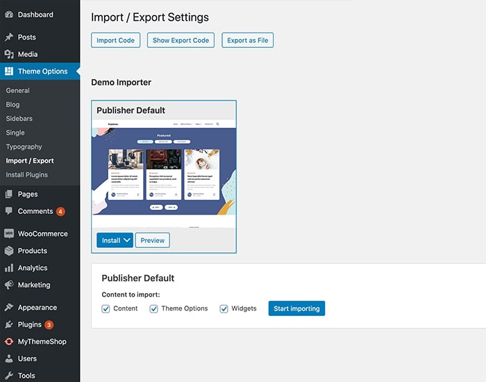486x382 pixels.
Task: Open the Plugins menu label
Action: 29,324
